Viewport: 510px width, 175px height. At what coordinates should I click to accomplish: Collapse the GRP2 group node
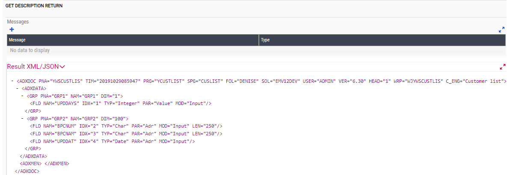tap(22, 118)
